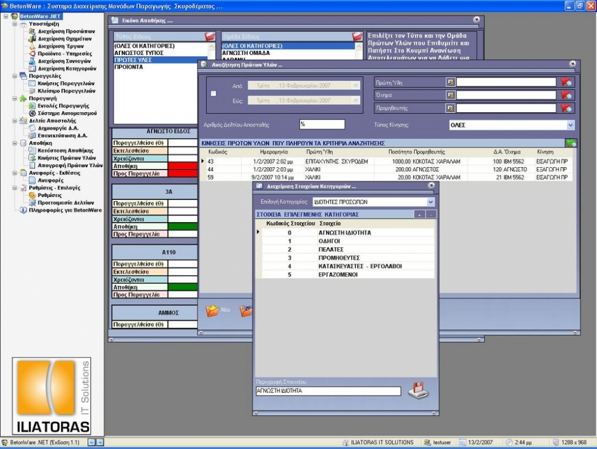
Task: Click the plus button in category elements header
Action: tap(420, 214)
